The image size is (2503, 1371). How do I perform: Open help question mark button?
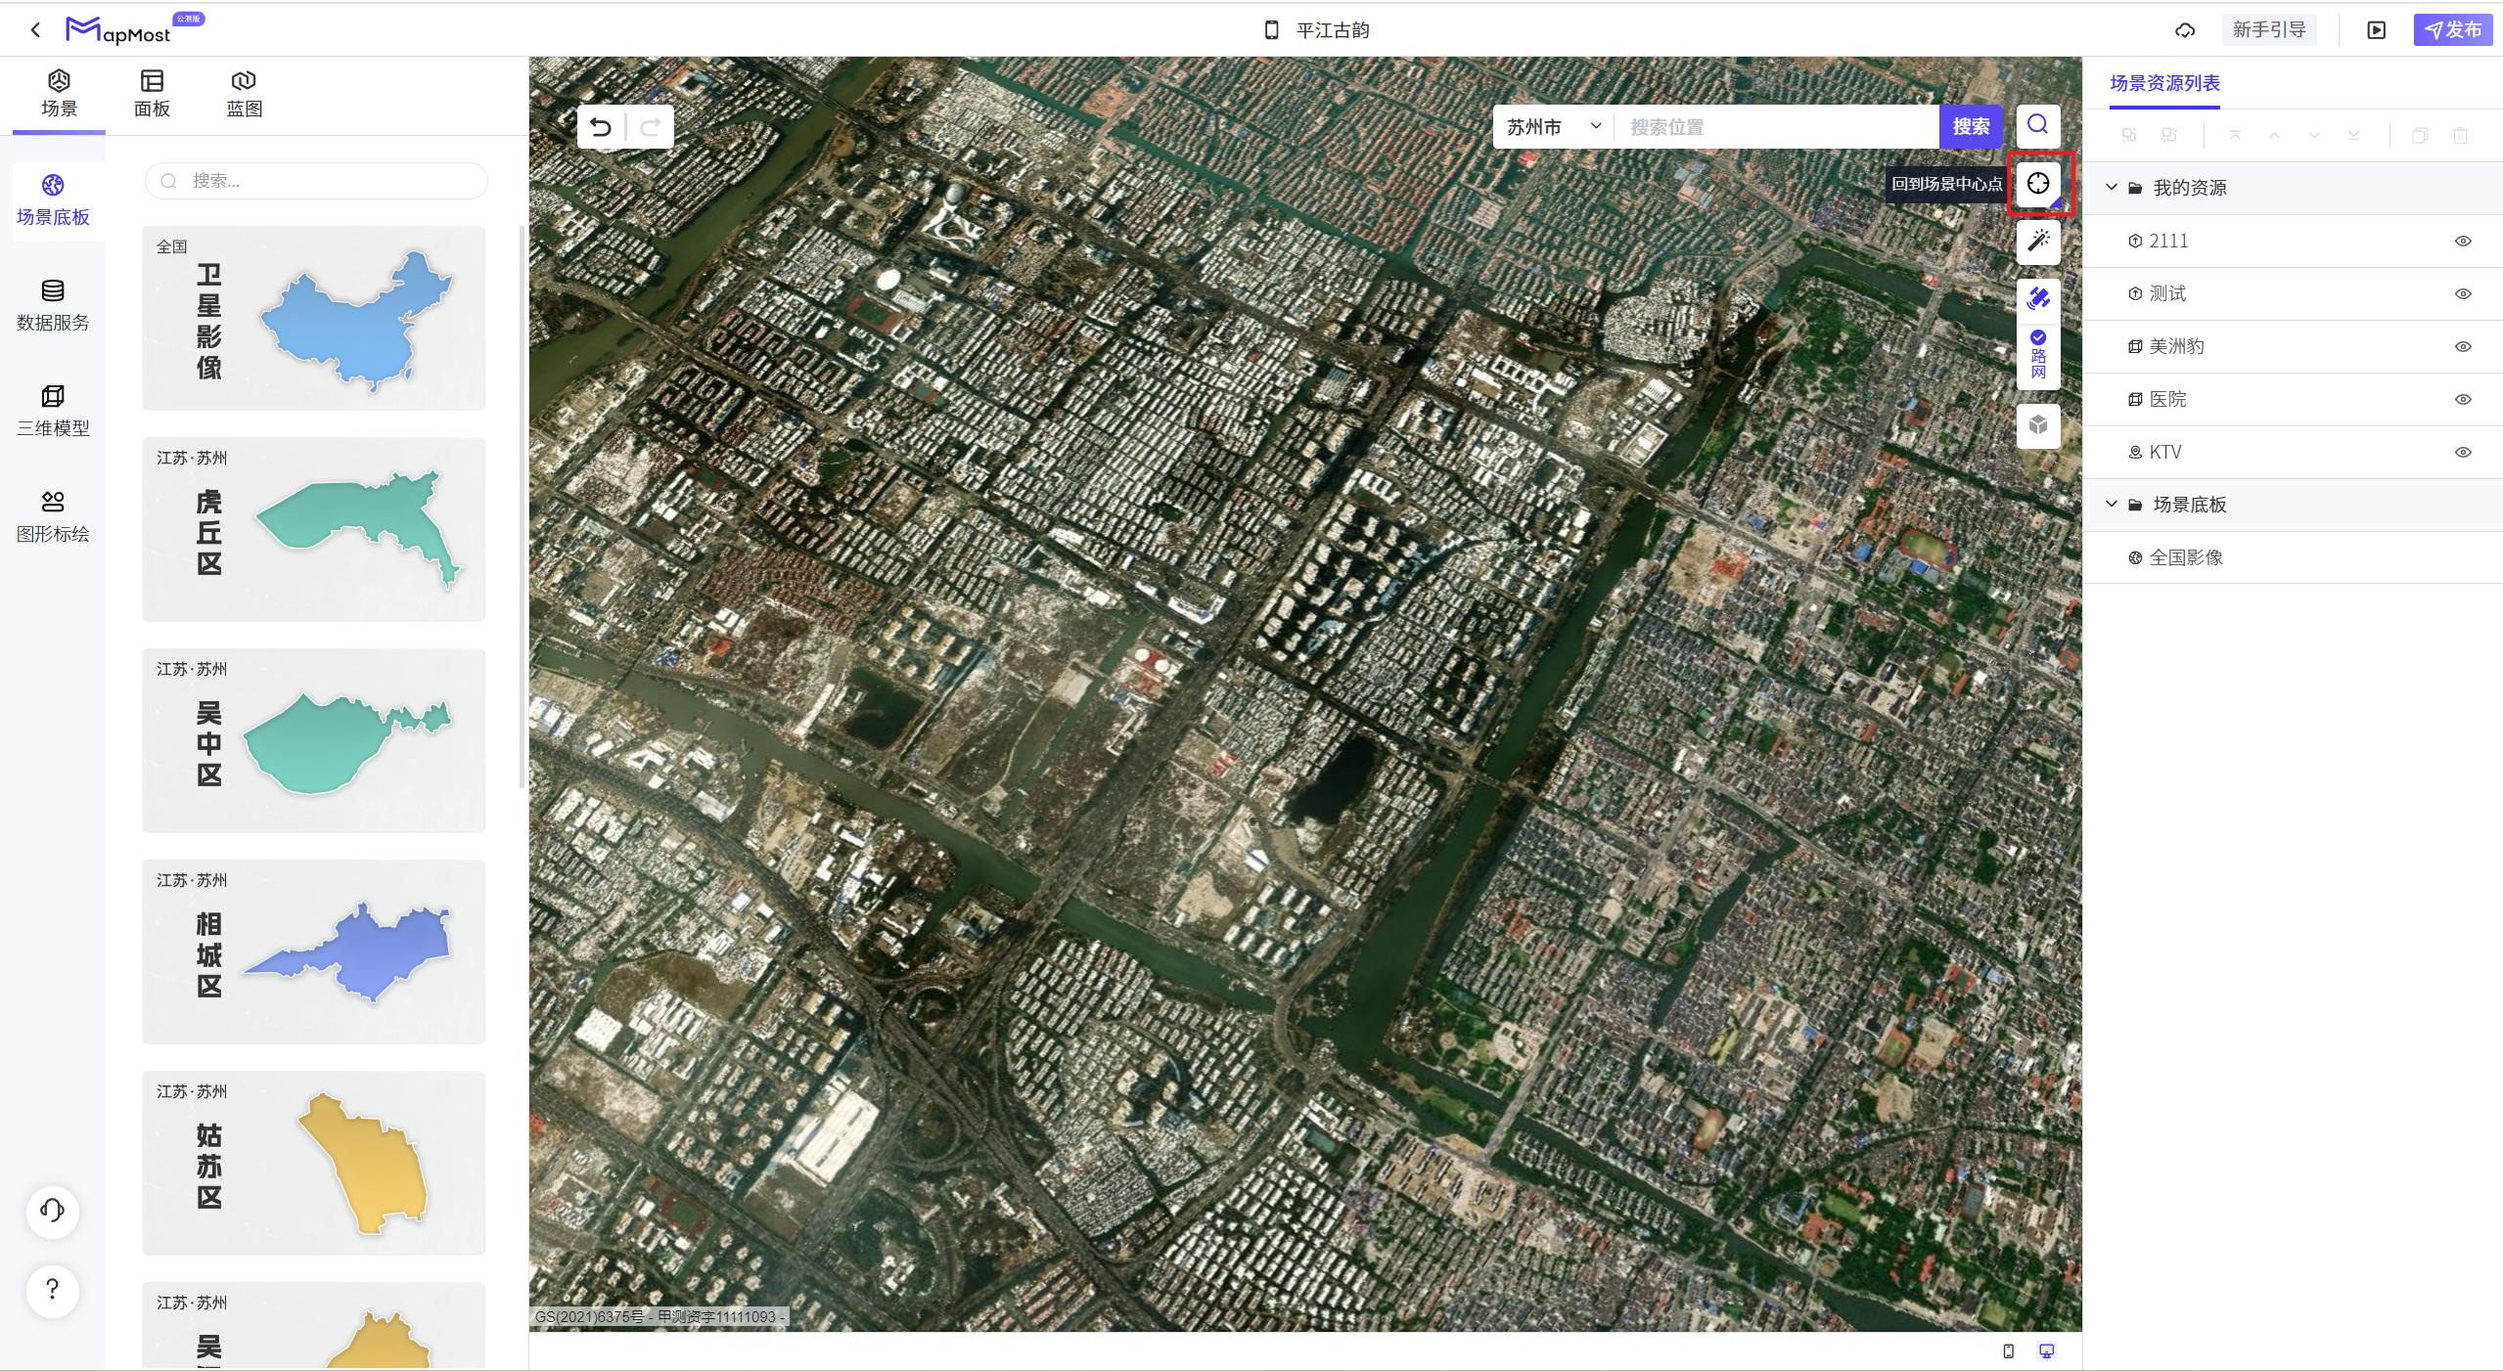(53, 1290)
